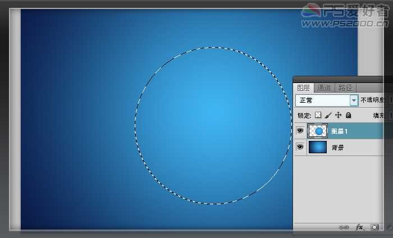Switch to the 路径 tab

[345, 88]
